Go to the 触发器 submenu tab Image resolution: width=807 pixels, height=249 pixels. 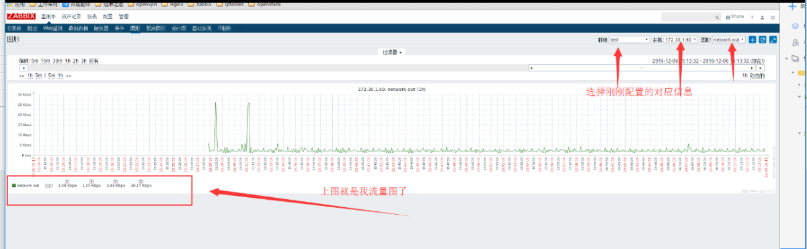click(101, 28)
